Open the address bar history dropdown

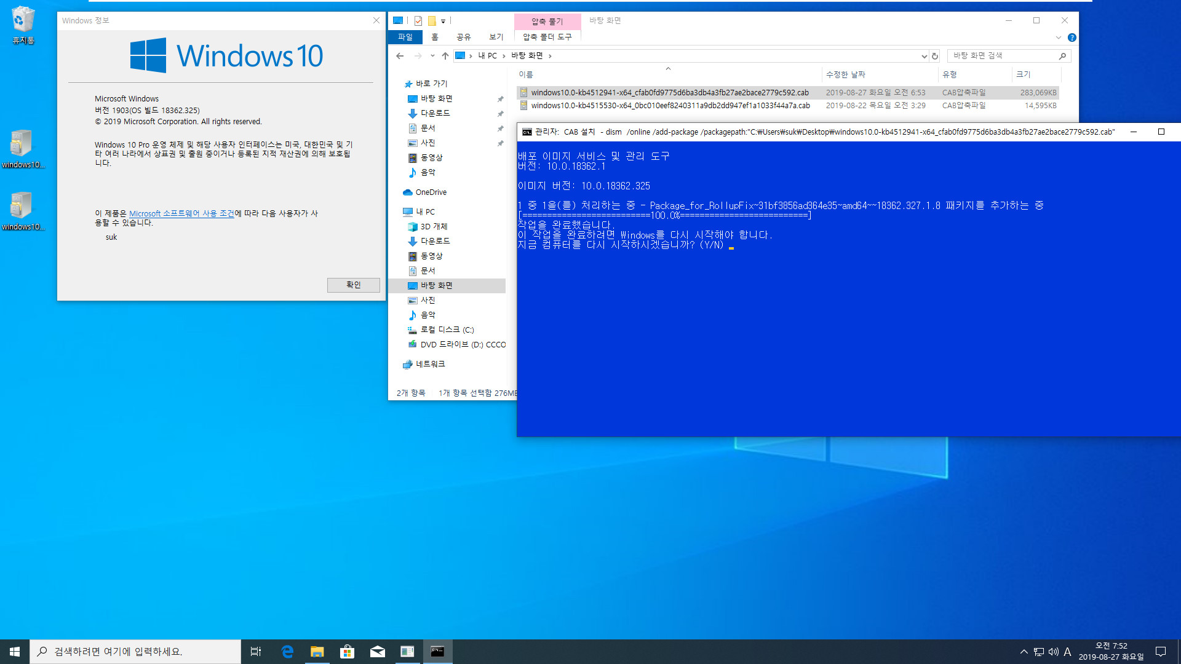[x=924, y=56]
